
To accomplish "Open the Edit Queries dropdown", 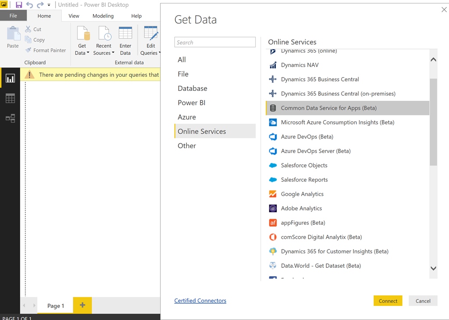I will coord(150,53).
